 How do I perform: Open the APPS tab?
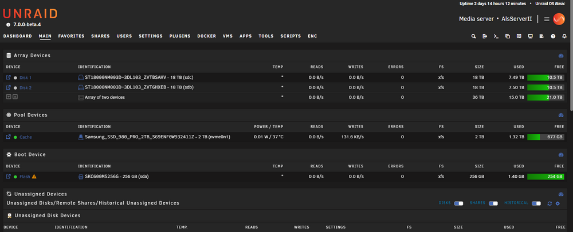tap(246, 36)
